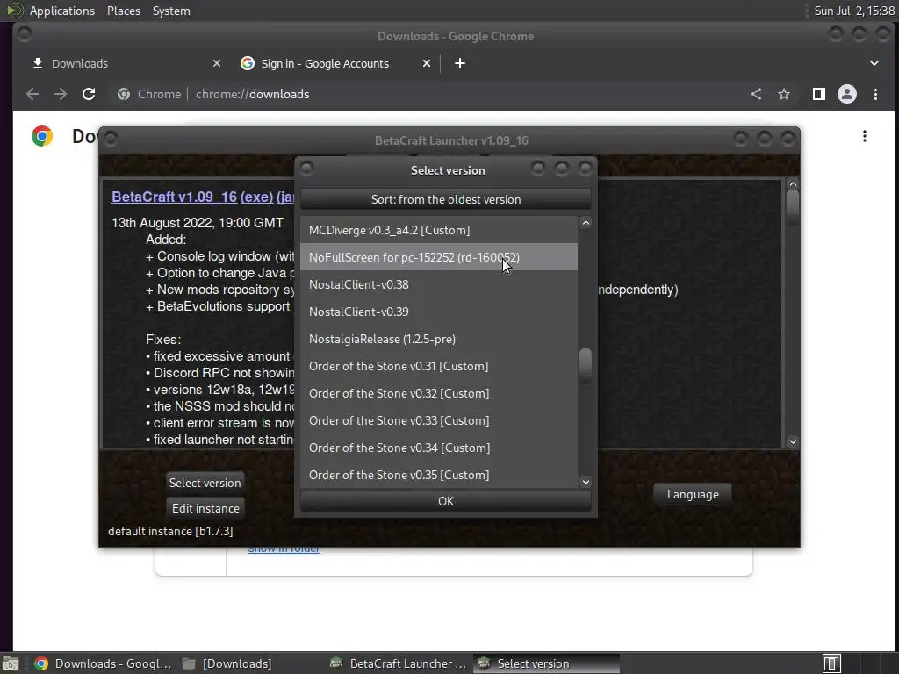
Task: Click Chrome back navigation arrow
Action: tap(32, 94)
